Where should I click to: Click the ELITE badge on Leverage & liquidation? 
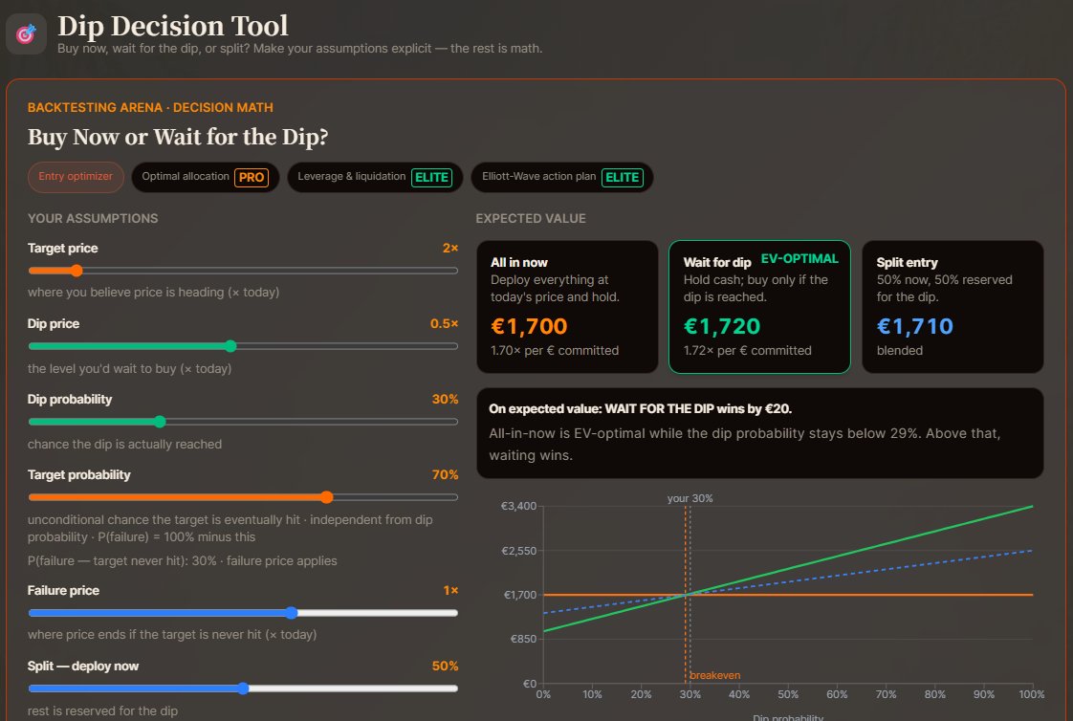click(432, 177)
